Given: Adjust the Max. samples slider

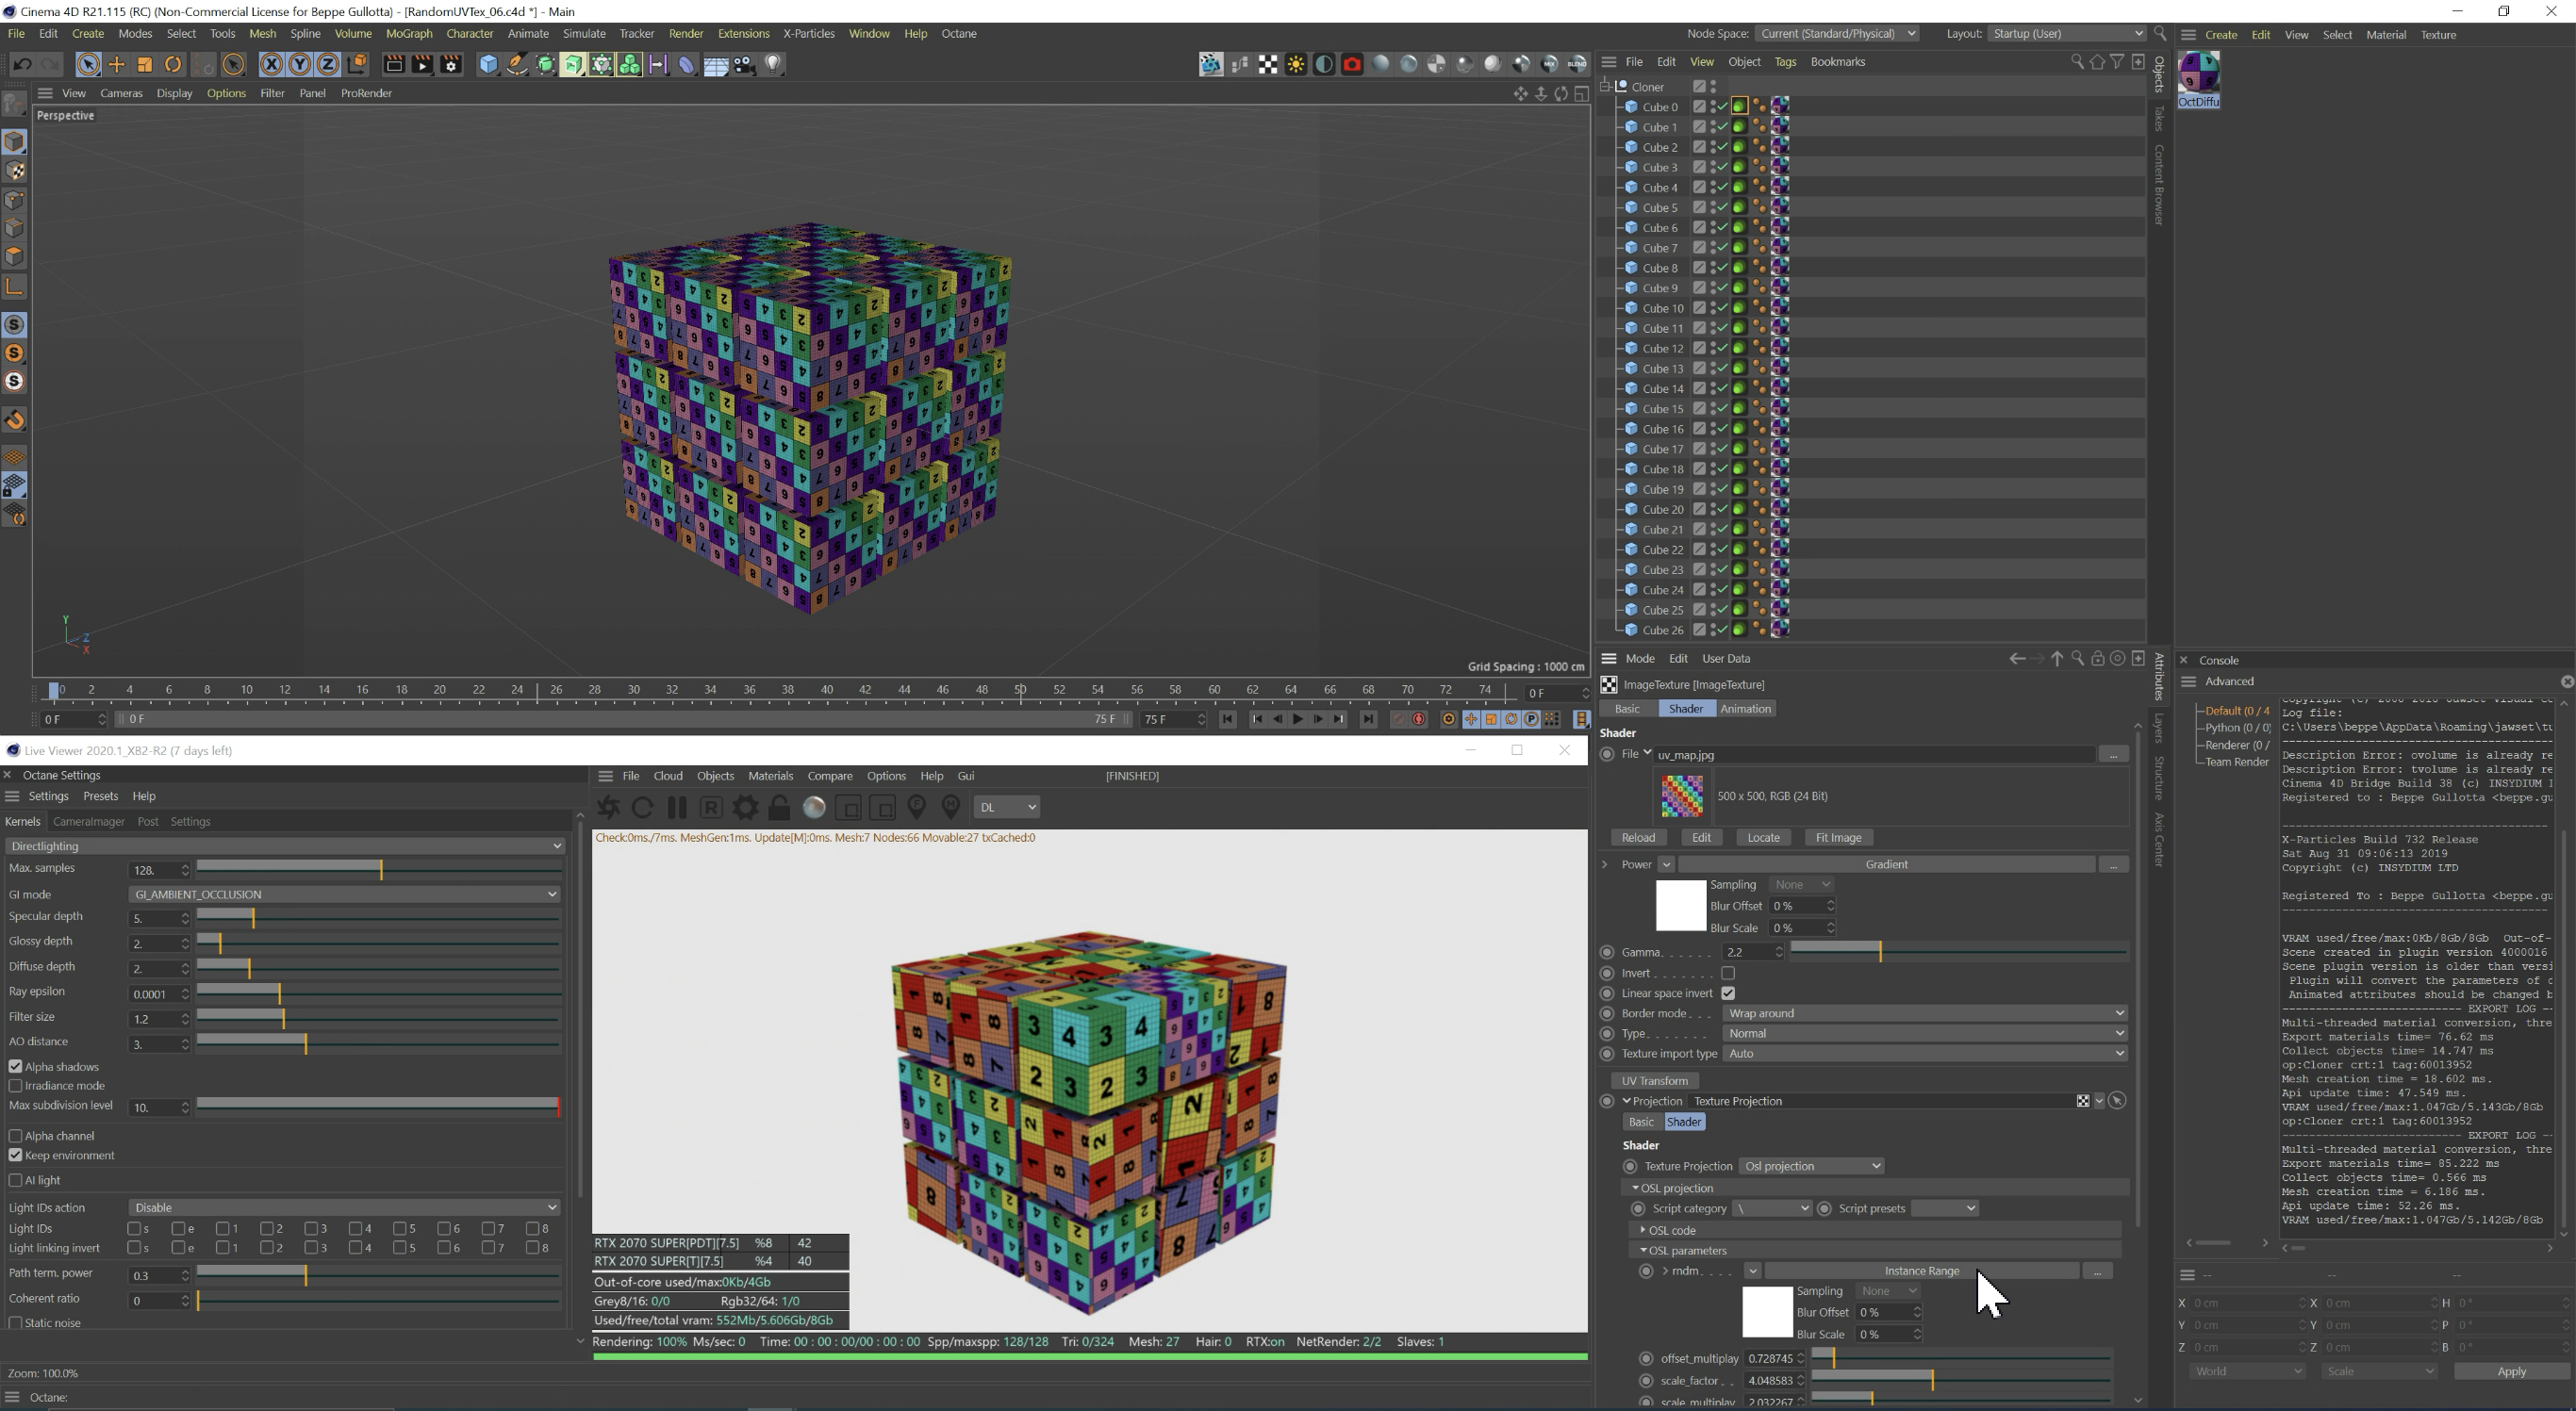Looking at the screenshot, I should (381, 869).
